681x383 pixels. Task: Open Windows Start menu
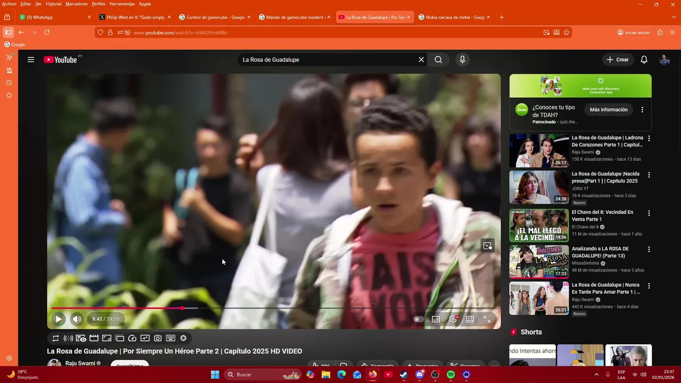click(x=215, y=374)
